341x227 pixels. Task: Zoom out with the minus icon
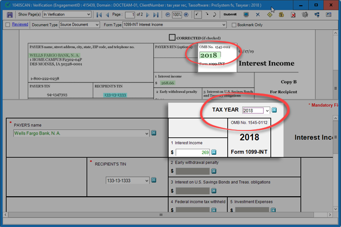[168, 15]
